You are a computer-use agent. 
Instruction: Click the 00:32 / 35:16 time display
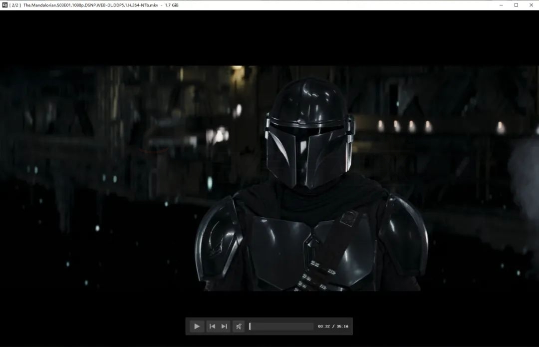[333, 327]
